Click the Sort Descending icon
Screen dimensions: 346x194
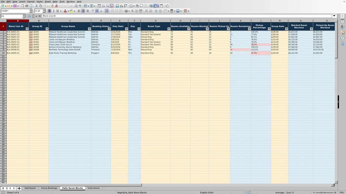point(107,6)
